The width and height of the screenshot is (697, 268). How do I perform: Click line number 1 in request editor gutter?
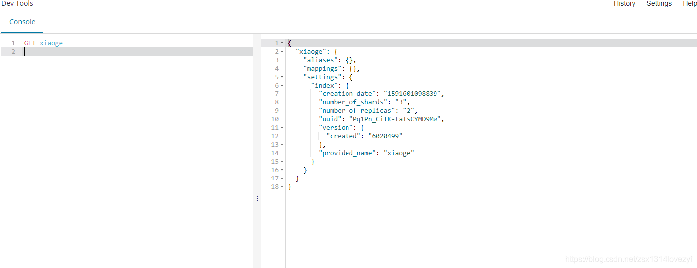(x=13, y=43)
